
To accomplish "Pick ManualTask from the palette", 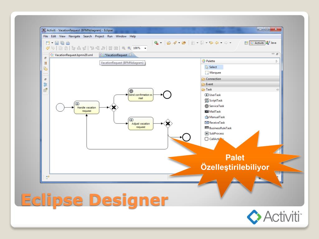I will point(215,117).
